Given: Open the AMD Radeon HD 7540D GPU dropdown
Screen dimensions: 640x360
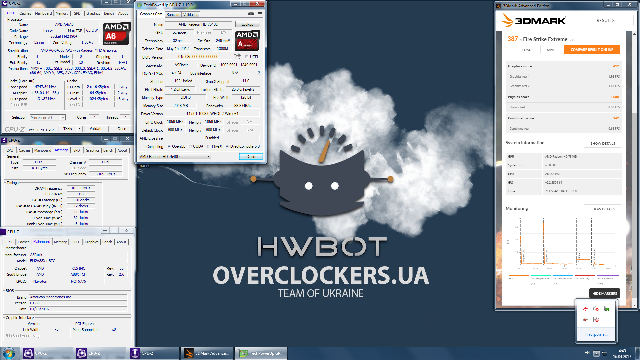Looking at the screenshot, I should point(175,157).
